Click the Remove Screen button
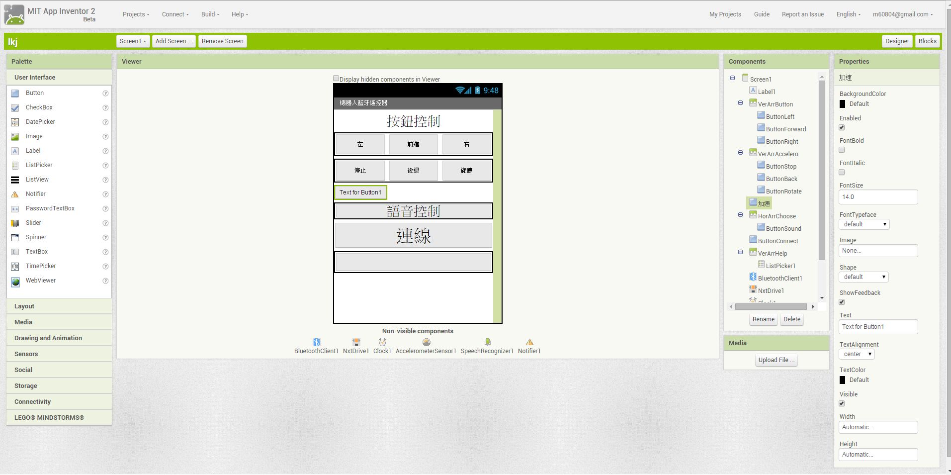This screenshot has width=951, height=475. (222, 41)
